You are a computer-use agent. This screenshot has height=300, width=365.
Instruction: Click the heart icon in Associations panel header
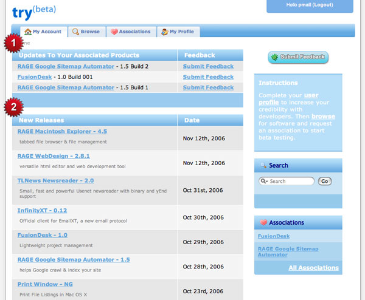pyautogui.click(x=263, y=222)
